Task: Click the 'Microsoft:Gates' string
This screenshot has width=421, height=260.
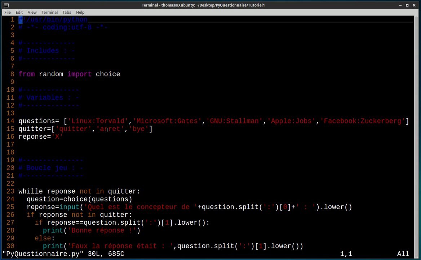Action: coord(167,121)
